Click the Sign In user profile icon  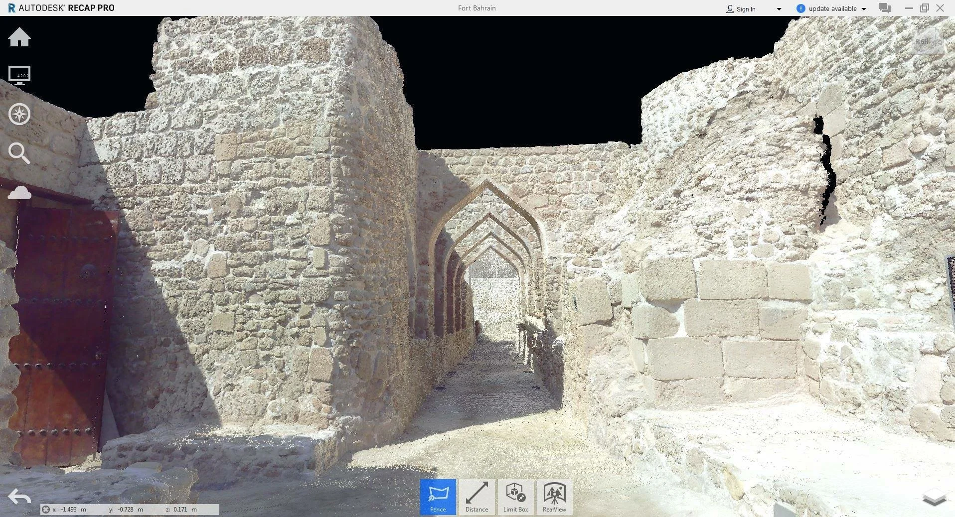pyautogui.click(x=730, y=9)
